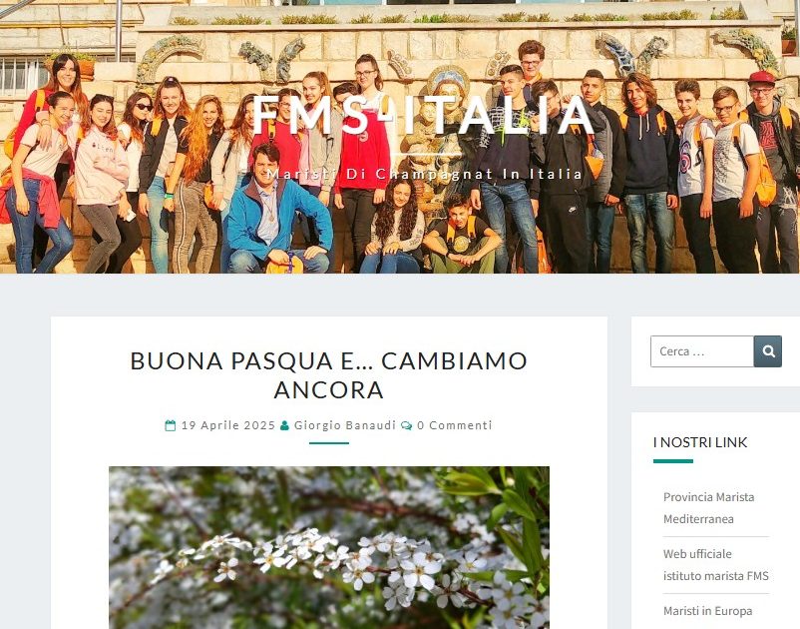This screenshot has height=629, width=800.
Task: Click the comments speech bubble icon
Action: [407, 425]
